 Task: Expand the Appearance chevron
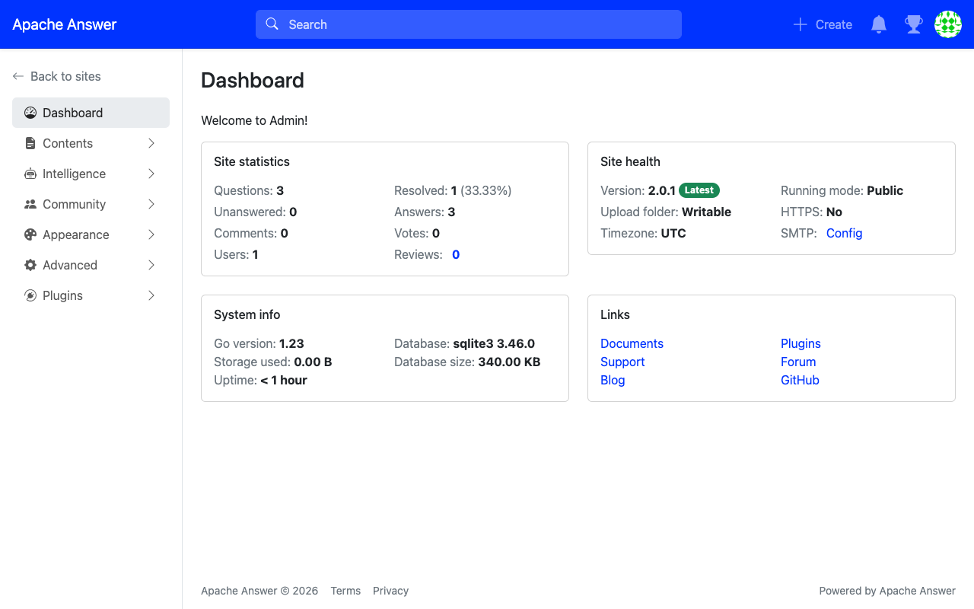tap(151, 234)
